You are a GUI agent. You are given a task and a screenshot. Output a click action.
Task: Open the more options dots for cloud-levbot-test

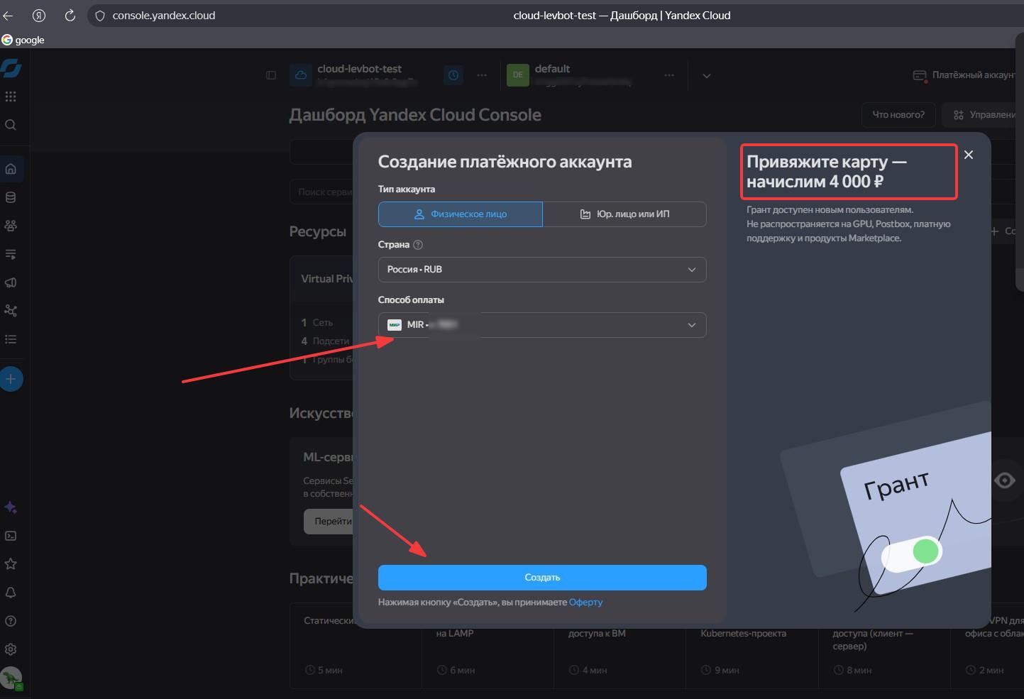[x=482, y=75]
